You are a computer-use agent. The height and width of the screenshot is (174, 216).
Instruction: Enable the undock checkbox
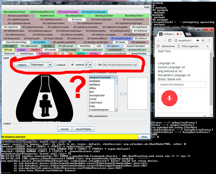coord(55,65)
